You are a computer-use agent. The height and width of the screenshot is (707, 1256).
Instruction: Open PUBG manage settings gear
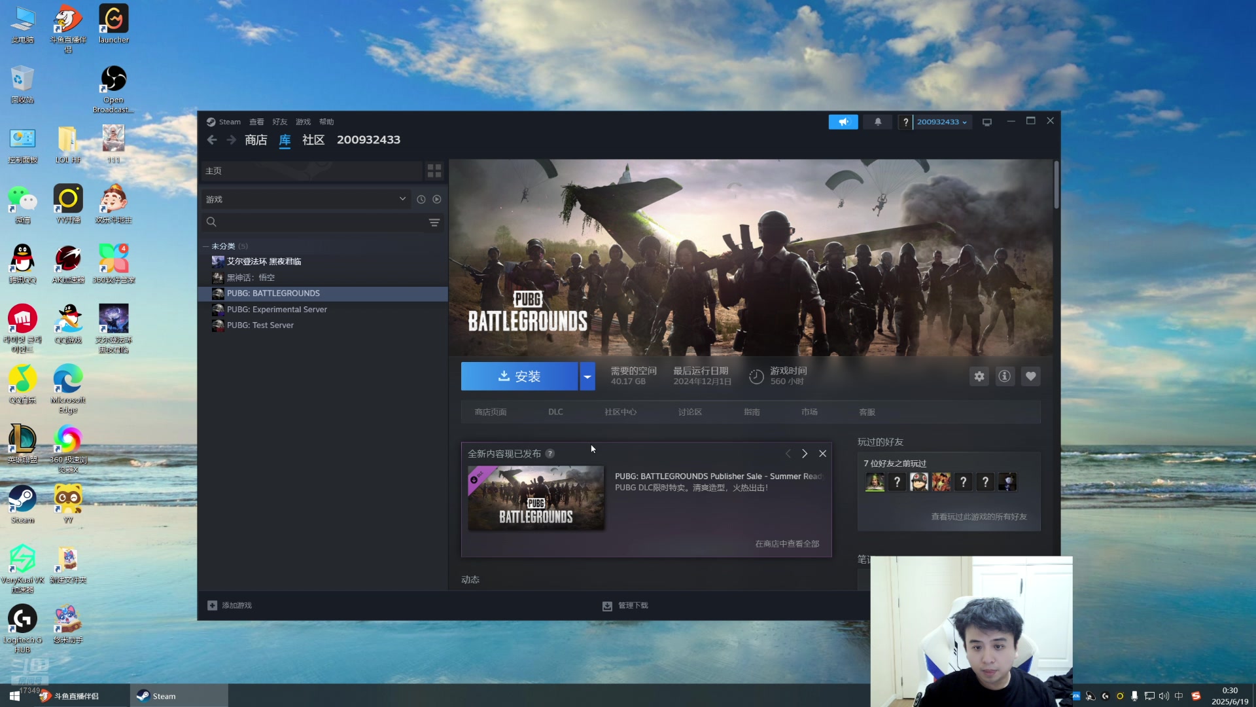(979, 376)
